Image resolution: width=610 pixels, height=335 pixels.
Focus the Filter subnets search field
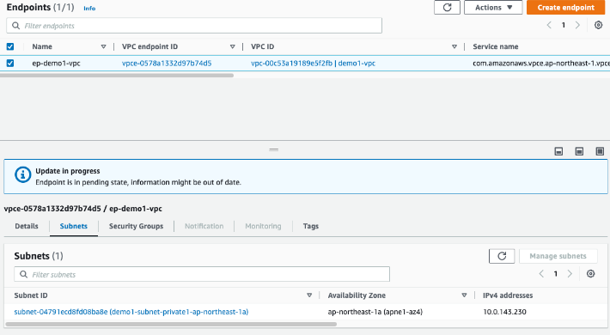point(202,274)
